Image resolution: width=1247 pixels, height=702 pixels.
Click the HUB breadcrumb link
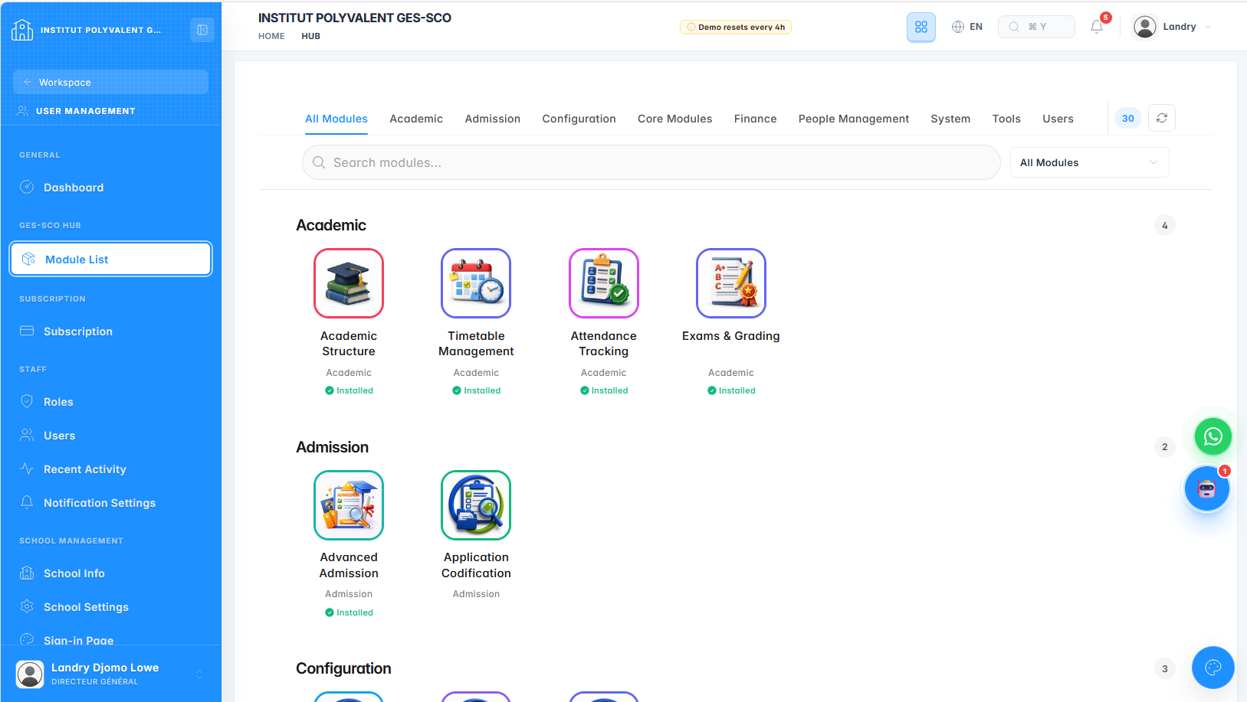tap(310, 36)
